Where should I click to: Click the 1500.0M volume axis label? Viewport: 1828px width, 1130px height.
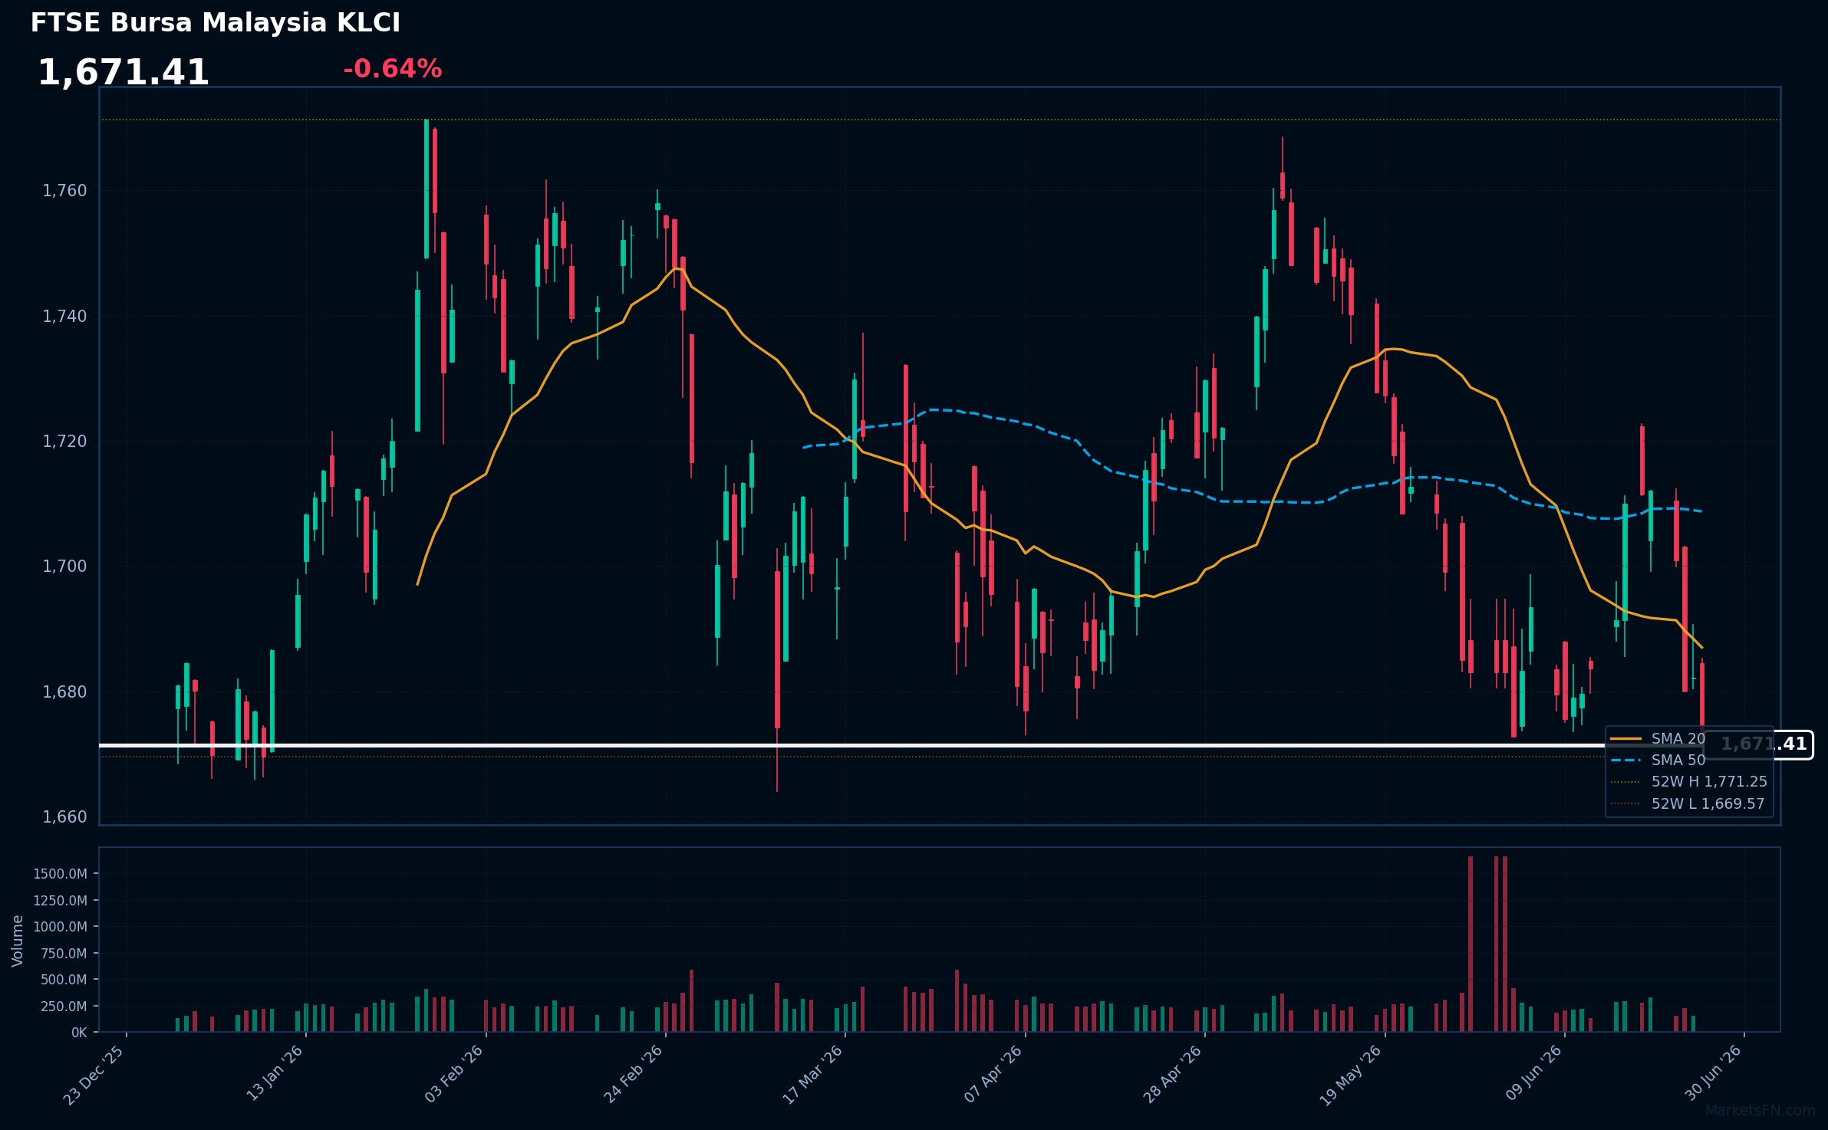60,874
